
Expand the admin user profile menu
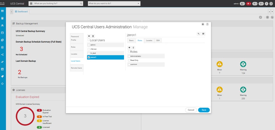click(x=242, y=4)
